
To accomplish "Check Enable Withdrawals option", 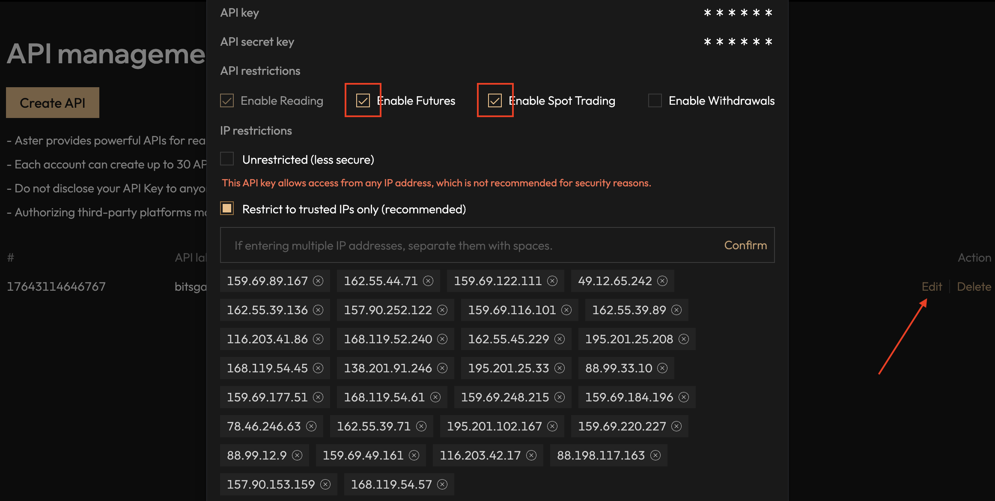I will [x=655, y=100].
